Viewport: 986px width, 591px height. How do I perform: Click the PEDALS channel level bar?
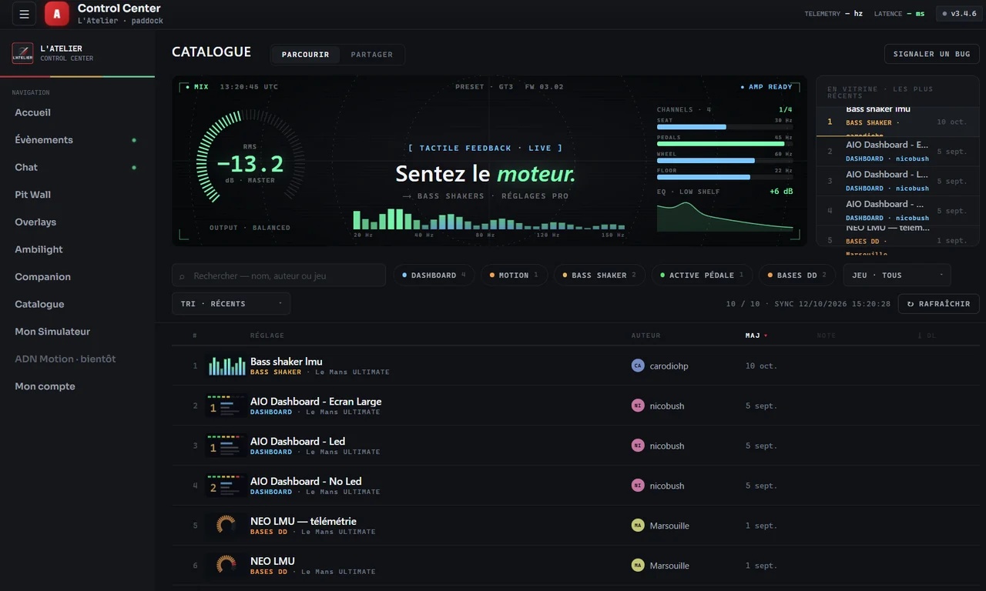[x=724, y=144]
